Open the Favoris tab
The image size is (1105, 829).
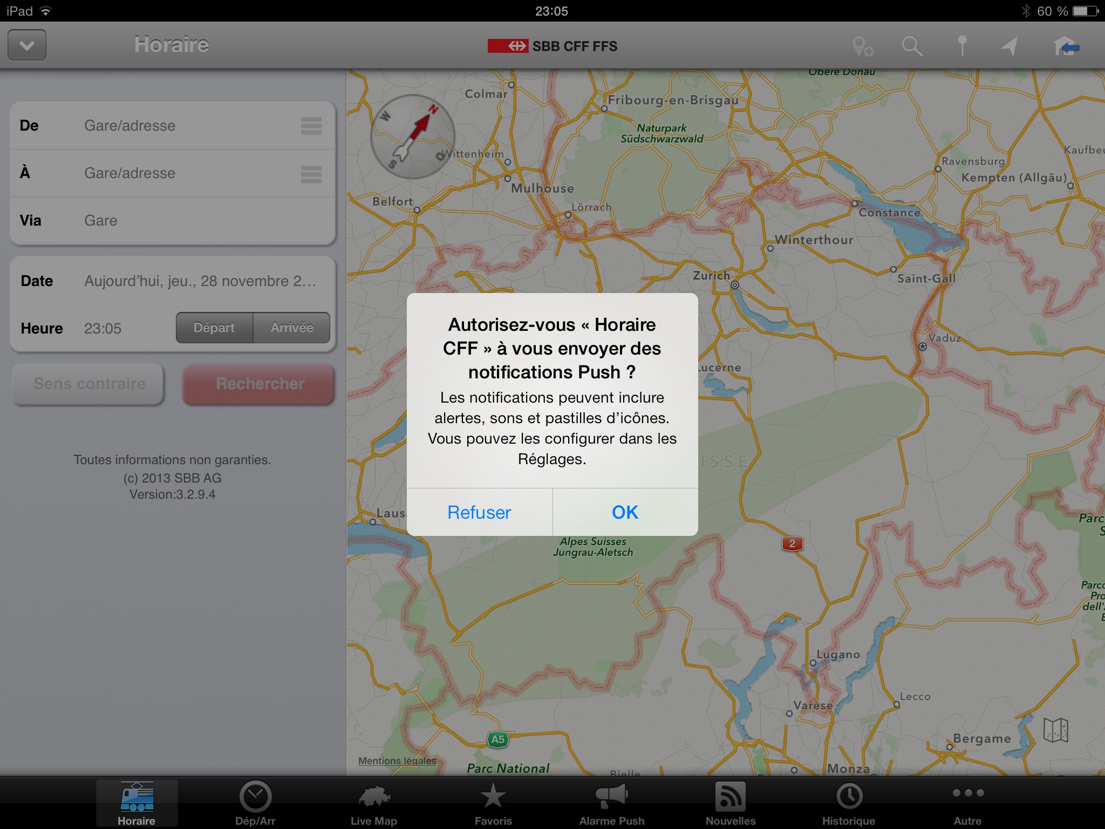point(493,804)
